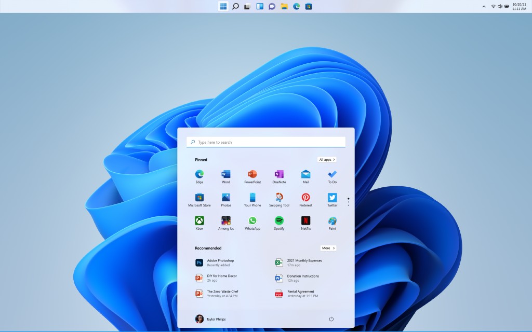Screen dimensions: 532x332
Task: Click the Start button on taskbar
Action: tap(223, 6)
